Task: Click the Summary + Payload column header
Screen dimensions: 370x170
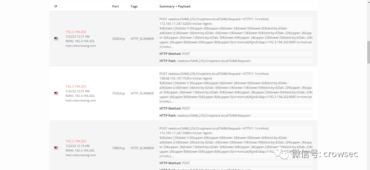Action: (175, 6)
